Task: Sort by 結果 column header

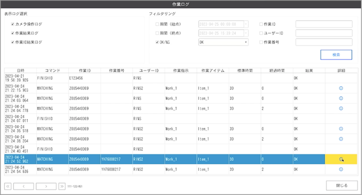Action: (309, 70)
